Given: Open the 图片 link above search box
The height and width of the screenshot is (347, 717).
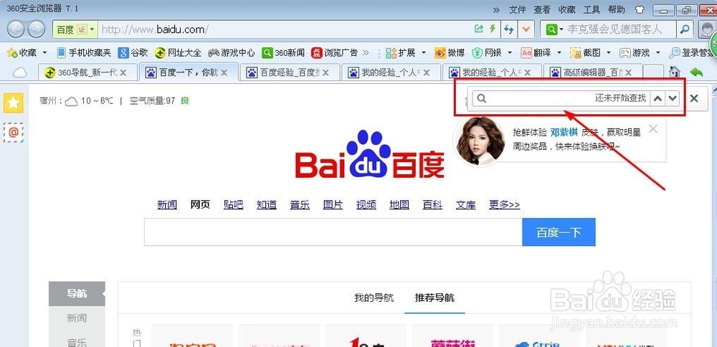Looking at the screenshot, I should (x=333, y=205).
